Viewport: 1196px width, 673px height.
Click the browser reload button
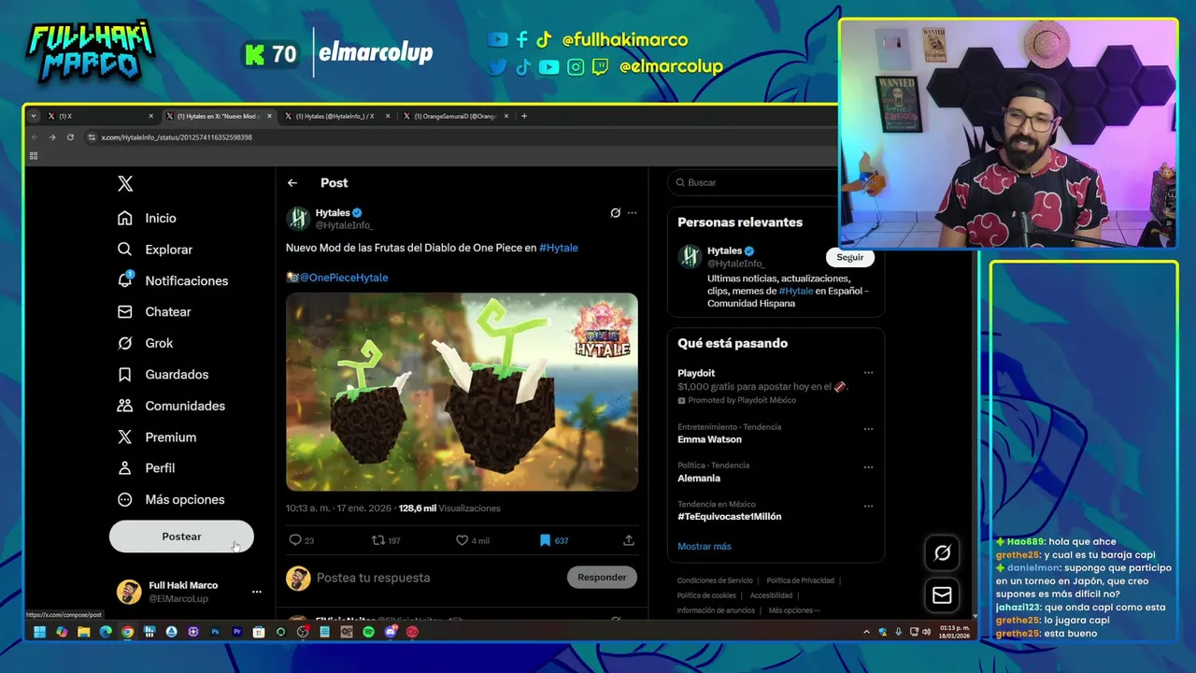(x=70, y=137)
